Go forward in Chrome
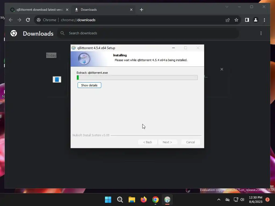The width and height of the screenshot is (275, 206). coord(19,20)
